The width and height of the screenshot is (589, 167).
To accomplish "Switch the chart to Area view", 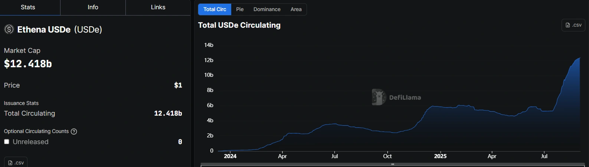I will coord(296,9).
